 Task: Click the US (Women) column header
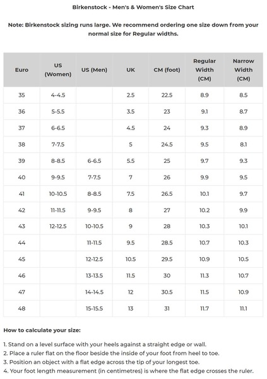(58, 70)
